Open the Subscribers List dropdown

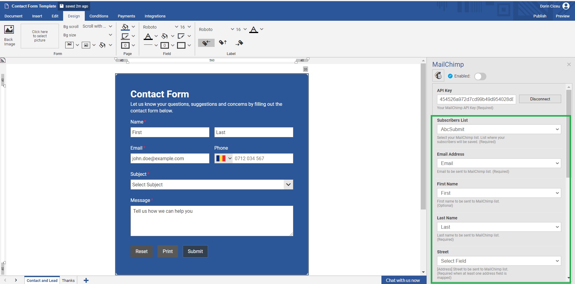499,129
